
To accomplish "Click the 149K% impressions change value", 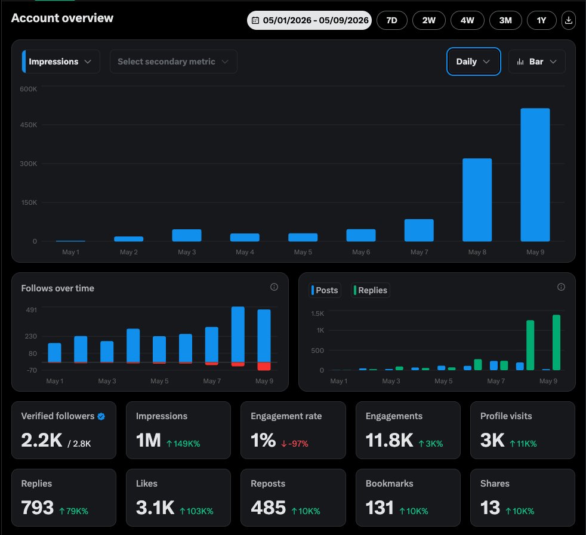I will [x=183, y=444].
